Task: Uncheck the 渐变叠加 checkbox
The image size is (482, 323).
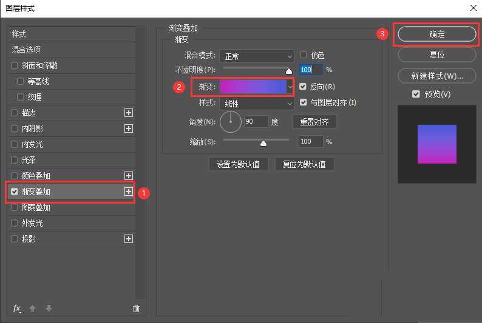Action: (14, 191)
